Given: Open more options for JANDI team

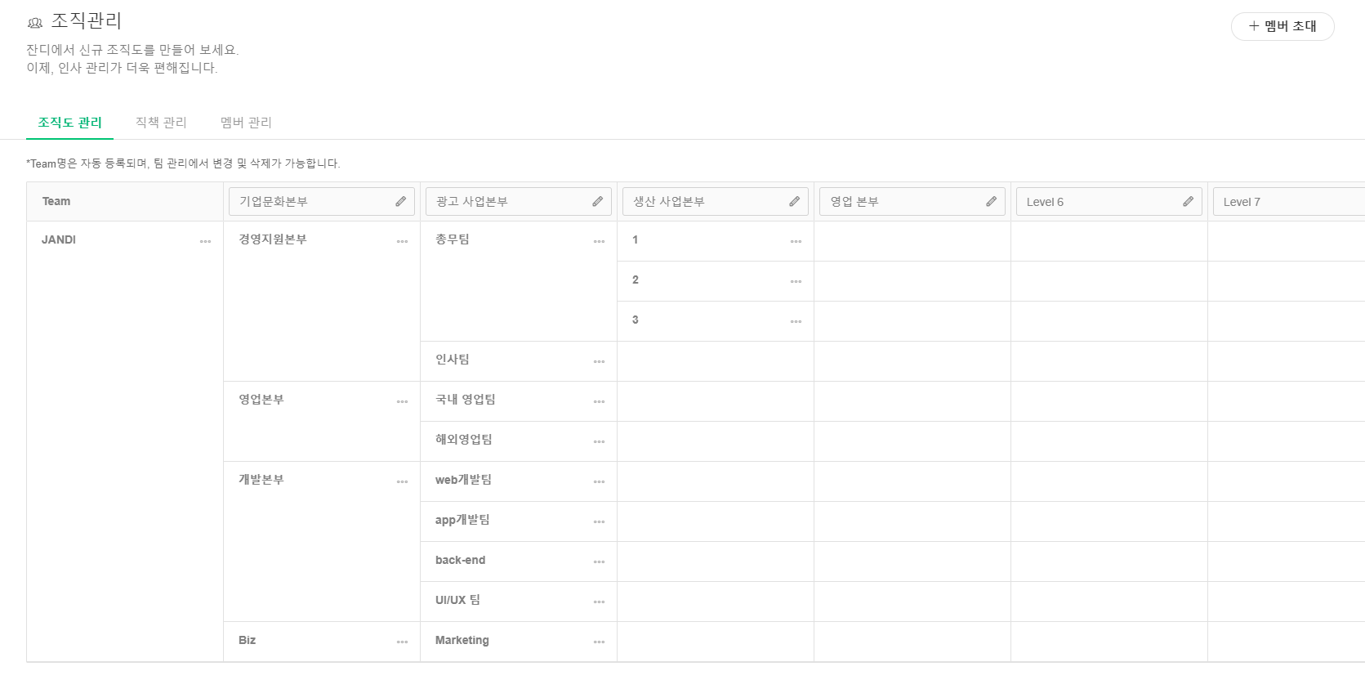Looking at the screenshot, I should 205,241.
